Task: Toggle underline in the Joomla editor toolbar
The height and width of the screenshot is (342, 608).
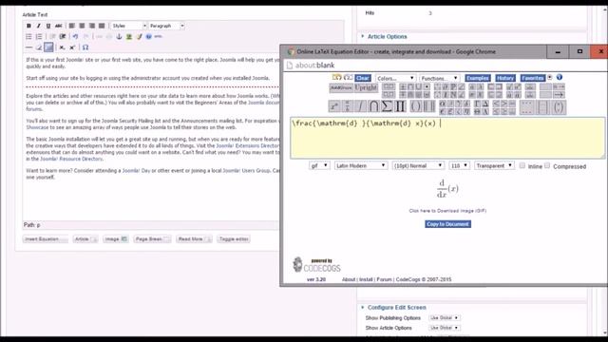Action: click(x=48, y=26)
